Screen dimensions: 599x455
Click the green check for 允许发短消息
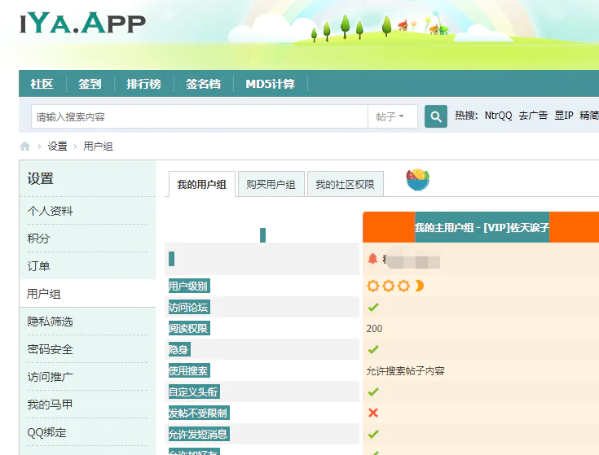(373, 434)
